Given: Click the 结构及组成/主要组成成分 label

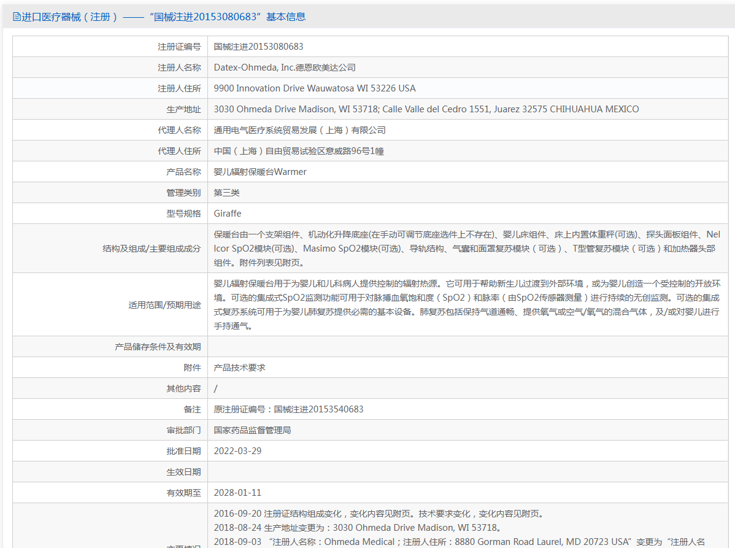Looking at the screenshot, I should click(152, 249).
